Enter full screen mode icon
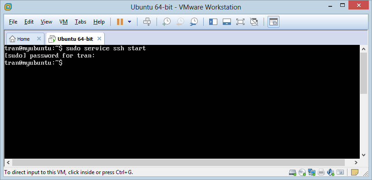Screen dimensions: 372x180 tap(240, 22)
